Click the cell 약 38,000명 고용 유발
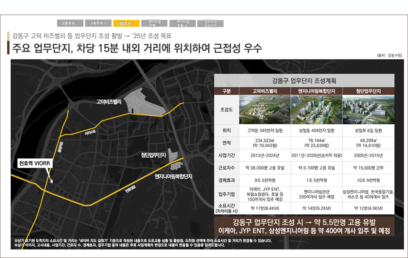The height and width of the screenshot is (258, 408). tap(265, 168)
